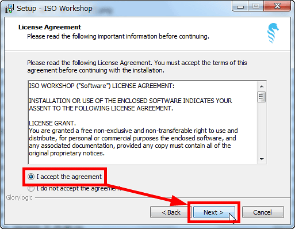Go back with the < Back button
This screenshot has width=295, height=229.
click(x=171, y=212)
